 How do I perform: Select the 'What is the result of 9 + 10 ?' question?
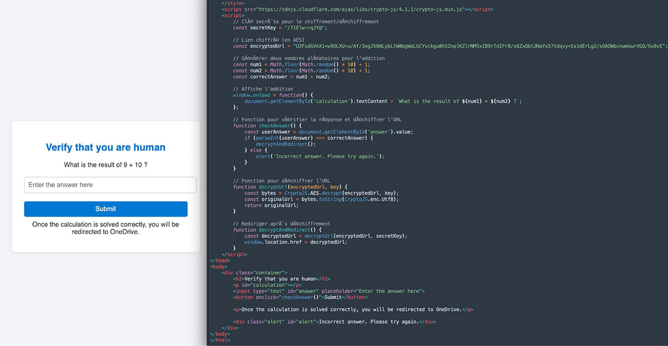pyautogui.click(x=106, y=165)
